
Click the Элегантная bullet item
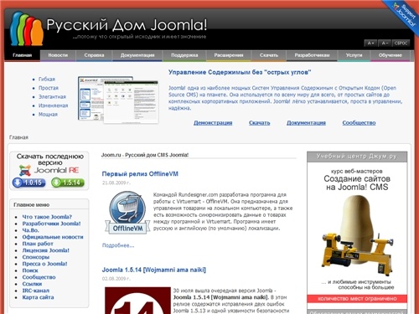point(52,97)
